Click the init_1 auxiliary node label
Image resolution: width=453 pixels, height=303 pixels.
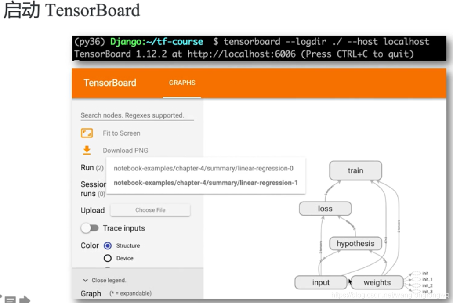pos(427,279)
